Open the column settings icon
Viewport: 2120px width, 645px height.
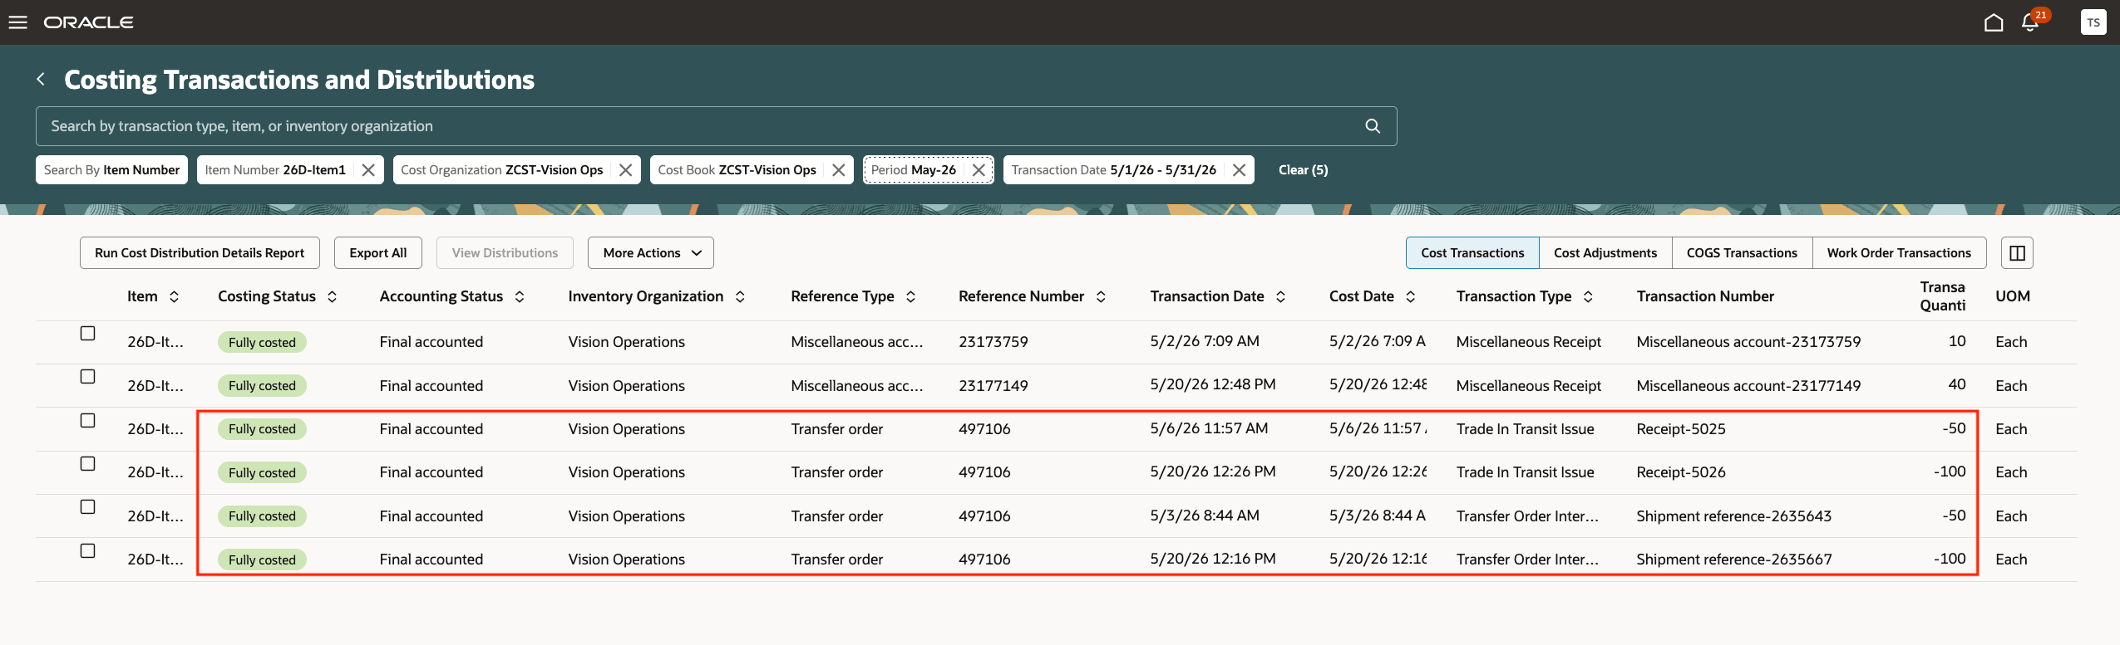tap(2017, 253)
